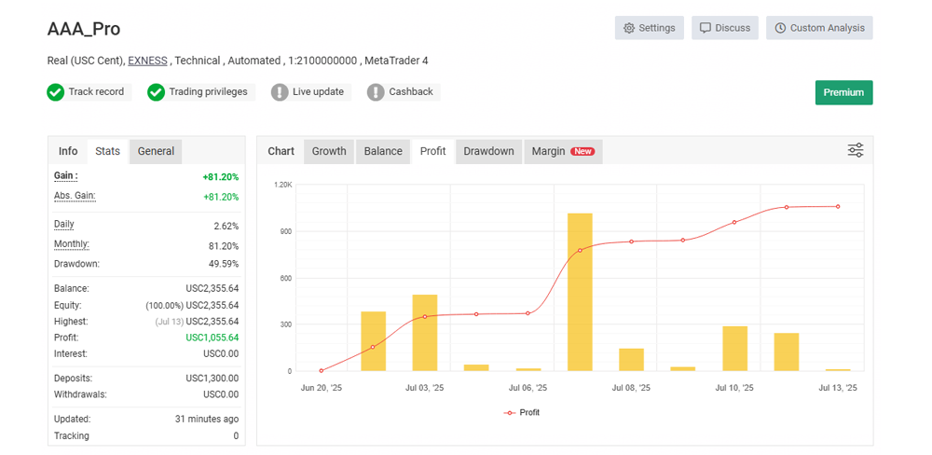Click the tallest yellow profit bar
Viewport: 932px width, 455px height.
580,291
